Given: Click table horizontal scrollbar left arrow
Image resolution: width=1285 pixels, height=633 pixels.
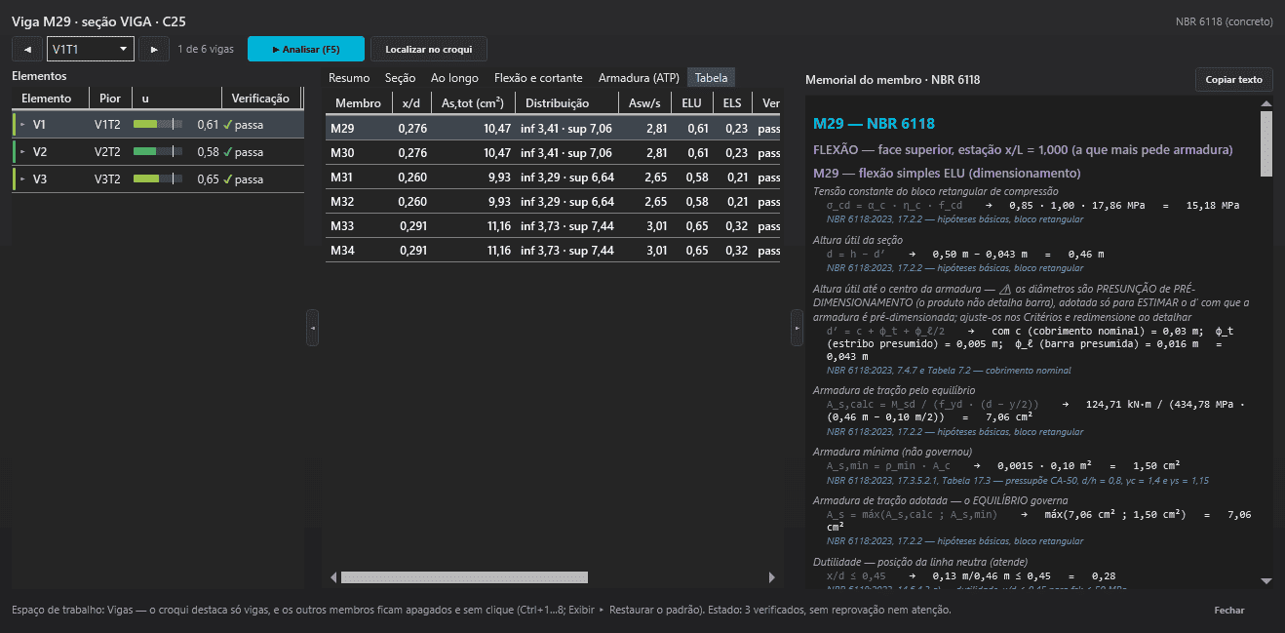Looking at the screenshot, I should pyautogui.click(x=333, y=577).
